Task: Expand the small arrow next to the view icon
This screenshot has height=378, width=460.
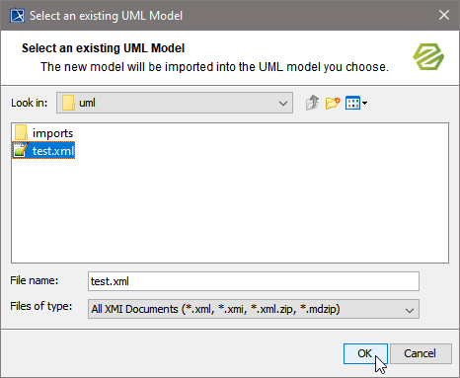Action: [364, 104]
